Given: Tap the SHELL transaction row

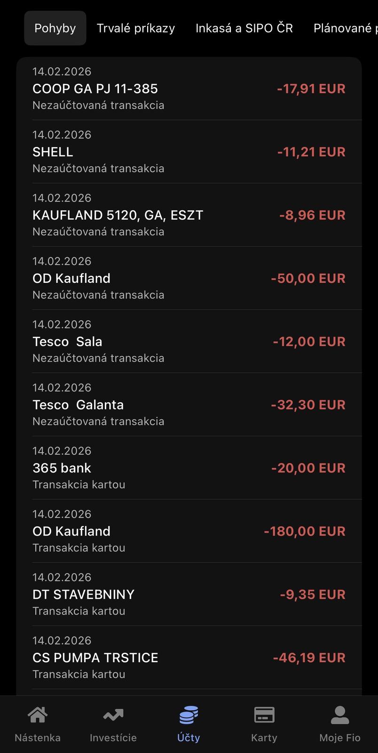Looking at the screenshot, I should [141, 152].
